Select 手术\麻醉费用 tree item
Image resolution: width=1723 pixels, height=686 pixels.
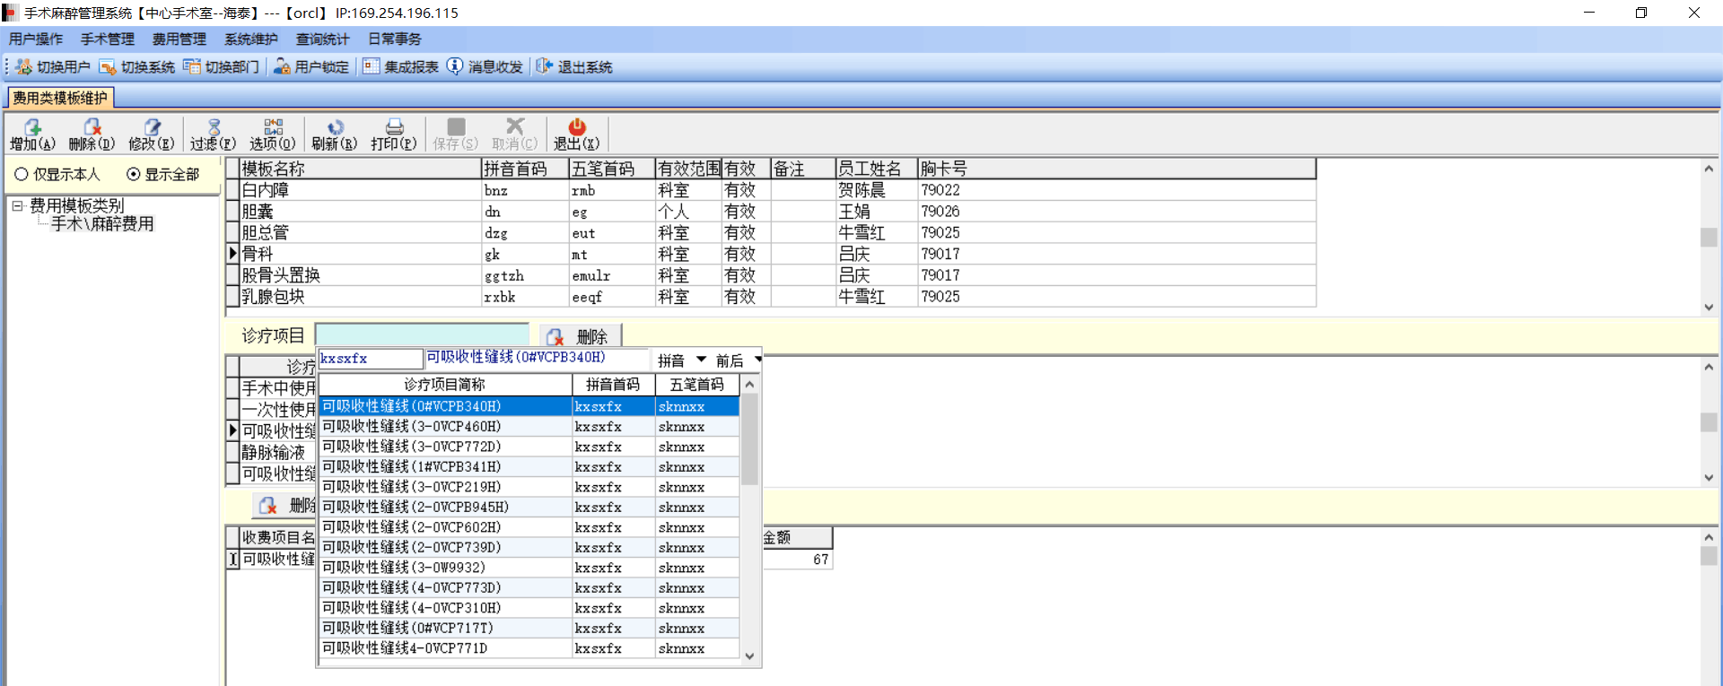click(x=102, y=224)
